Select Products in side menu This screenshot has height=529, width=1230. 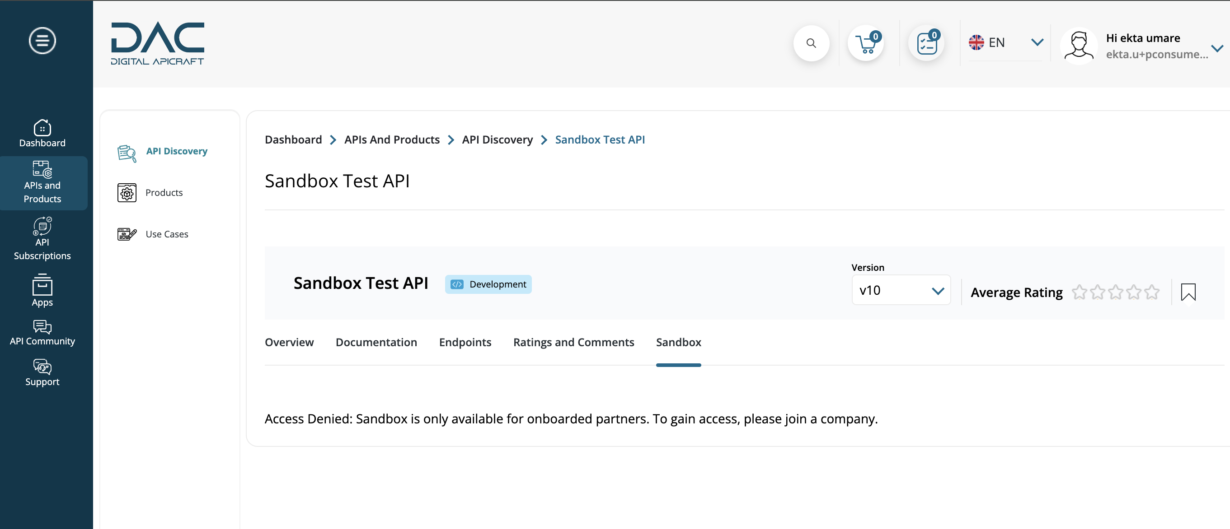pyautogui.click(x=164, y=193)
